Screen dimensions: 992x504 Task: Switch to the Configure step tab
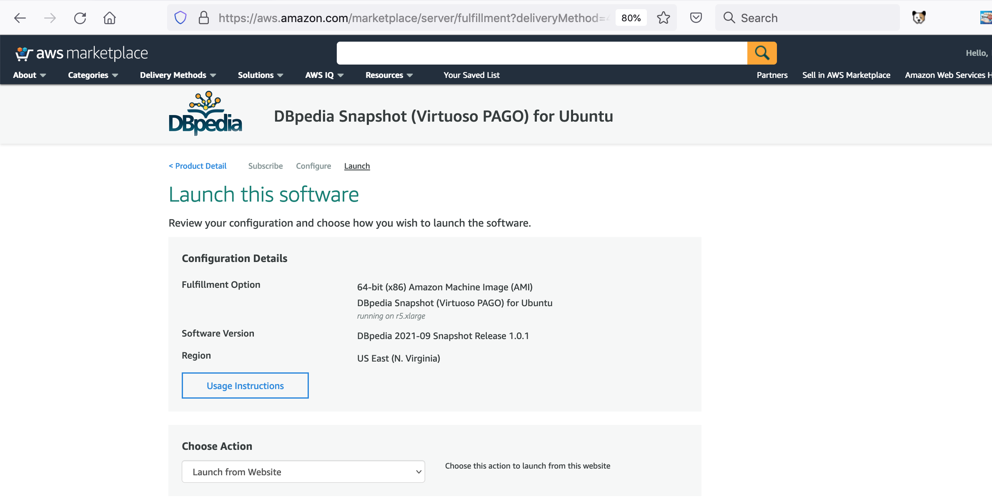point(313,166)
